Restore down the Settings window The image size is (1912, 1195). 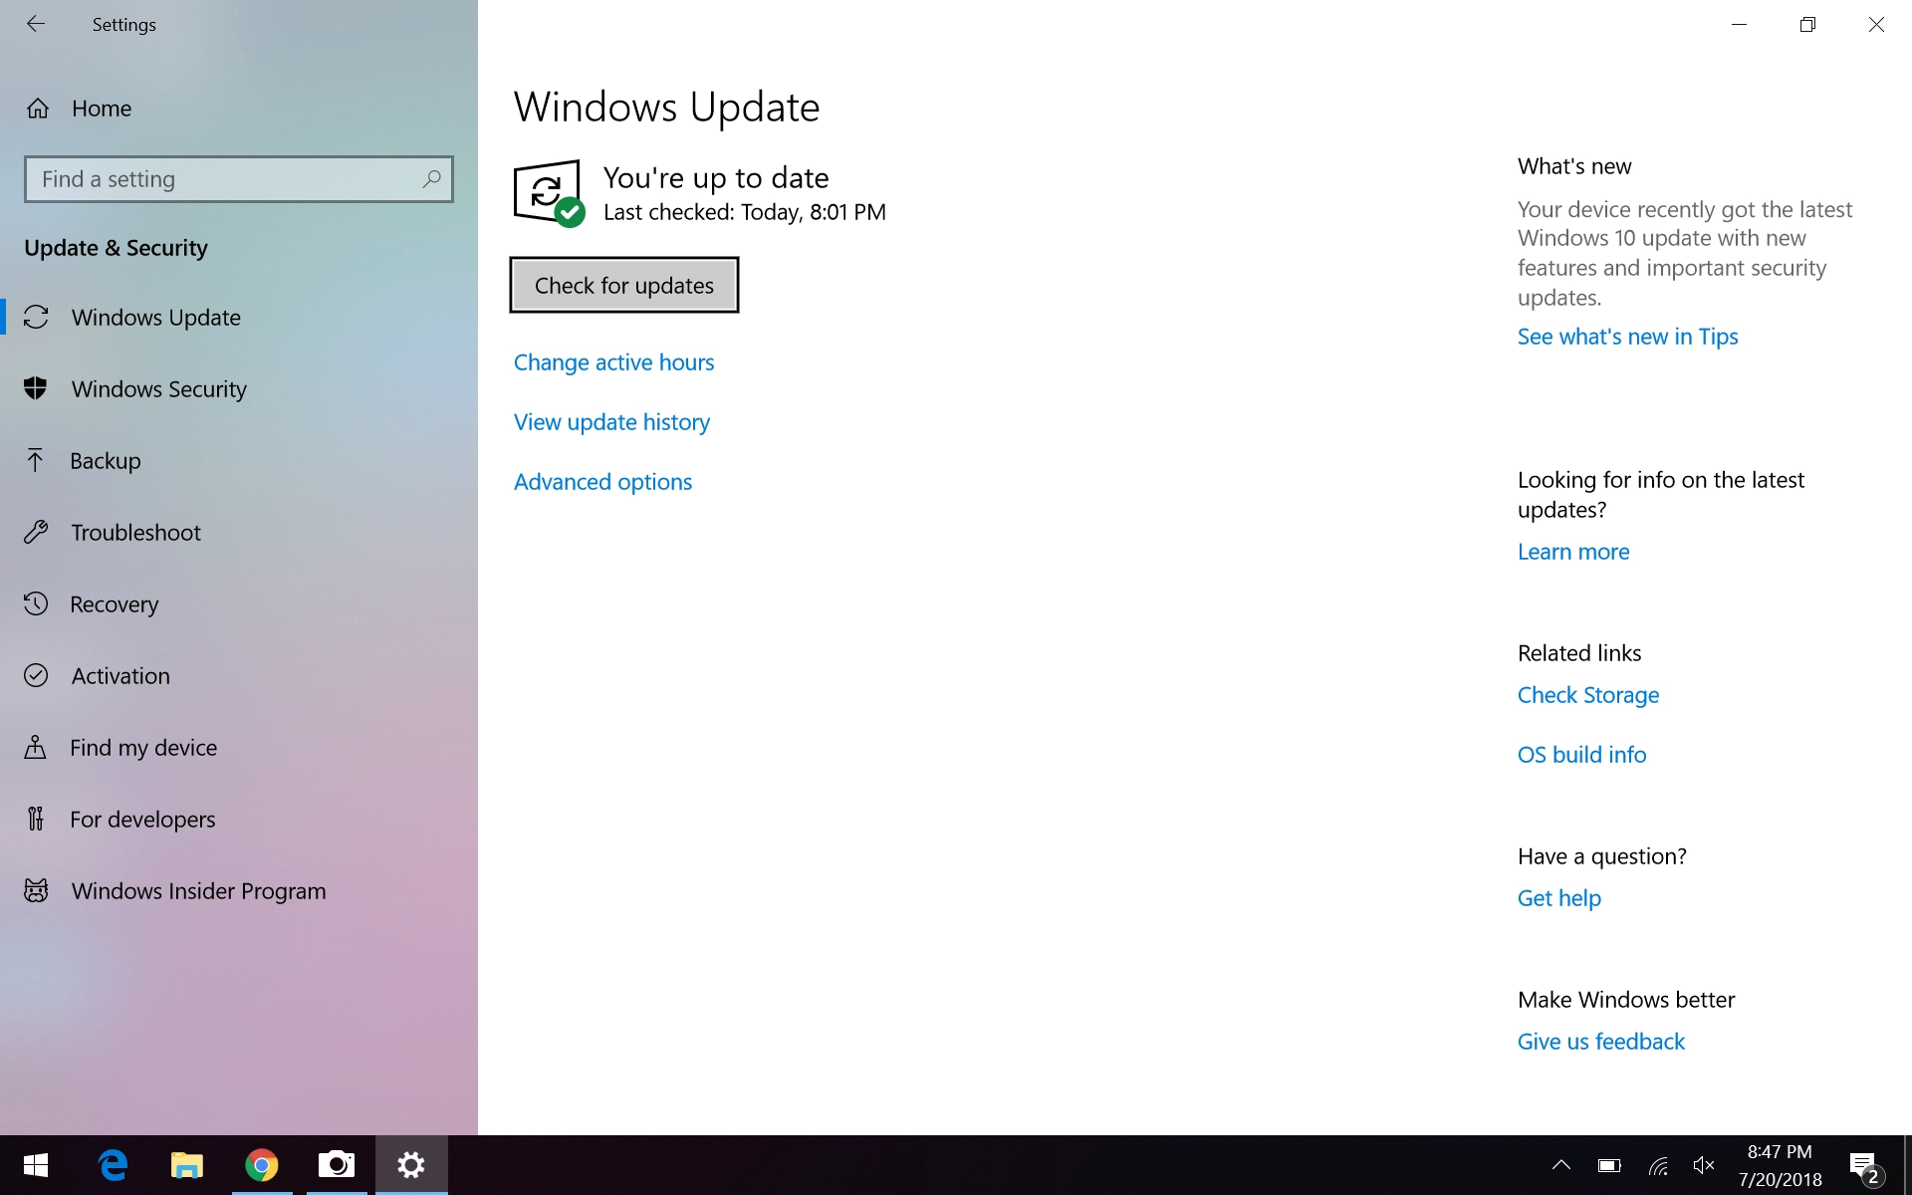click(1807, 24)
